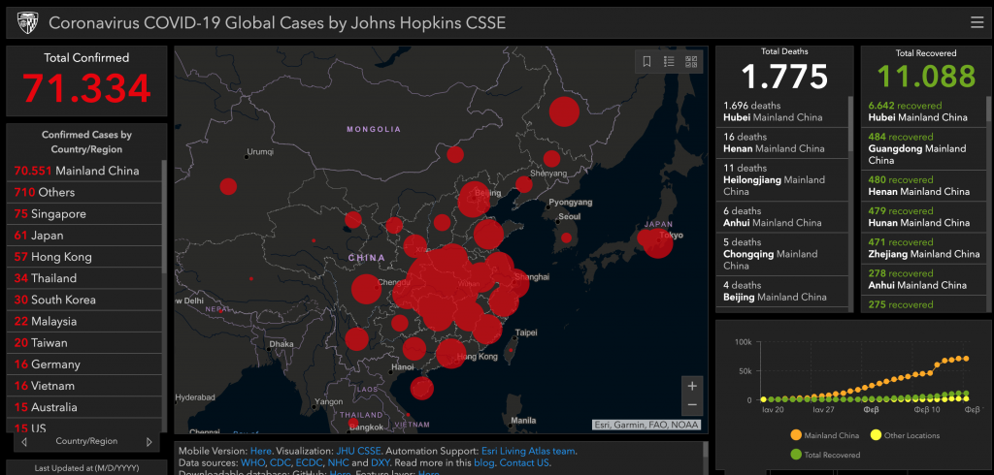Select Hubei row in the deaths list
Viewport: 994px width, 475px height.
(781, 111)
